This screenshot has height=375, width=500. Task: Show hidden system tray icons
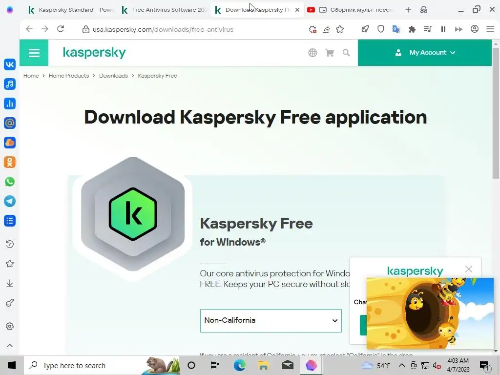(x=402, y=365)
